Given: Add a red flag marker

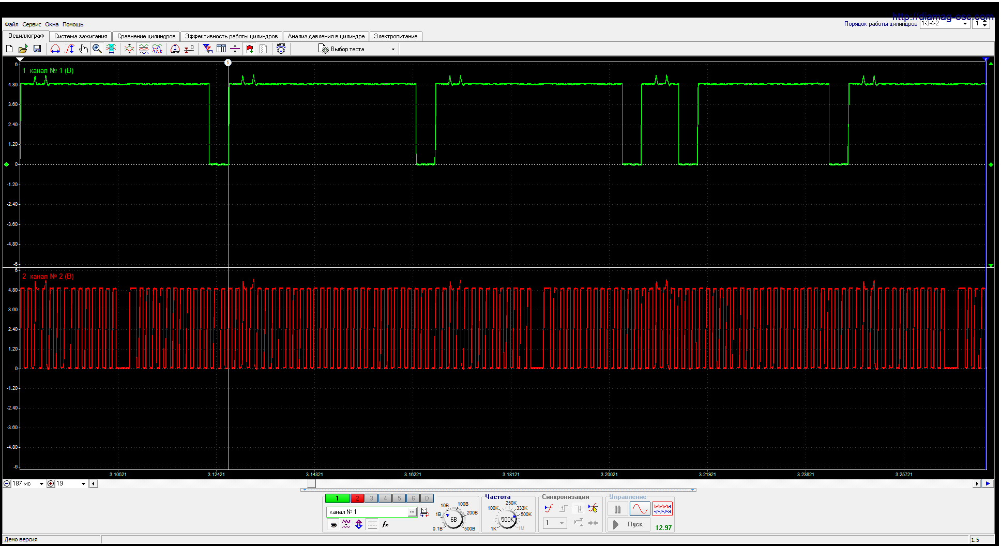Looking at the screenshot, I should click(250, 49).
